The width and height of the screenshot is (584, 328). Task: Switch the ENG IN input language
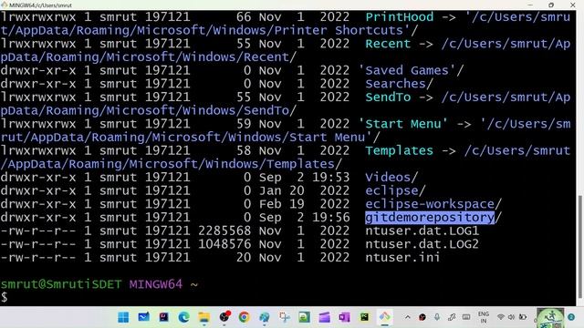coord(484,317)
